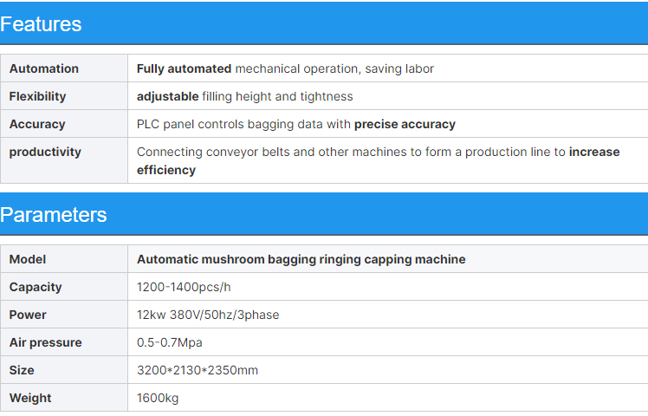Click the 3200*2130*2350mm size value

pos(198,370)
